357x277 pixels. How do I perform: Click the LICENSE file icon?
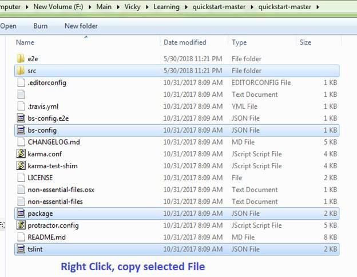pos(21,177)
